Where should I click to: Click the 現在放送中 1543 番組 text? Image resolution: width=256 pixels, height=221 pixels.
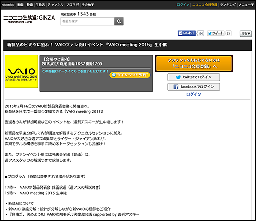point(78,14)
